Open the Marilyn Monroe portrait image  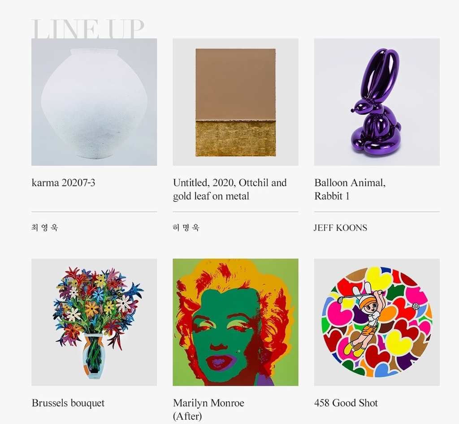(x=235, y=322)
